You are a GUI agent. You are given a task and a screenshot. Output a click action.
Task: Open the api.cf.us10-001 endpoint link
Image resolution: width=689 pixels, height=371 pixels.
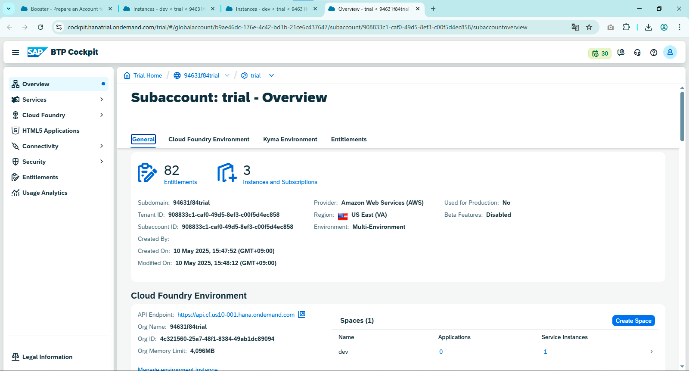pyautogui.click(x=236, y=315)
